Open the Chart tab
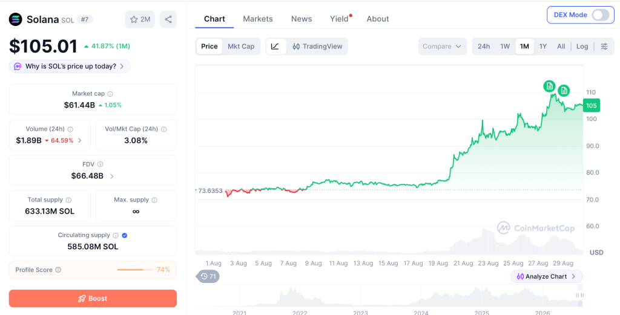 (x=214, y=19)
